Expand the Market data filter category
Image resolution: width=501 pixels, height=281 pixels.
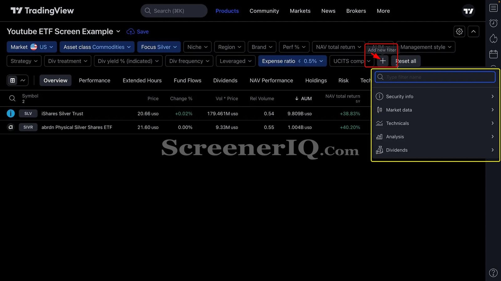tap(435, 110)
